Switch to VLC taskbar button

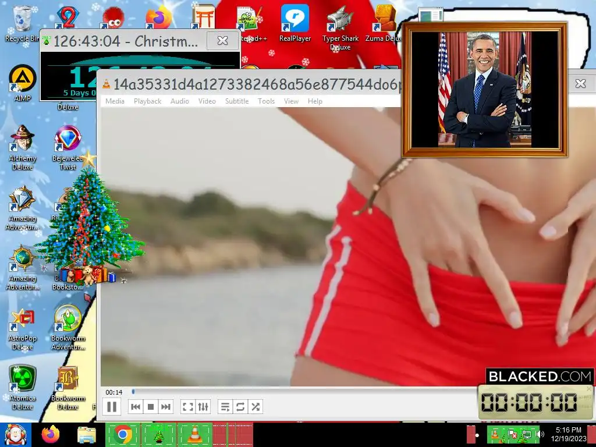(194, 435)
